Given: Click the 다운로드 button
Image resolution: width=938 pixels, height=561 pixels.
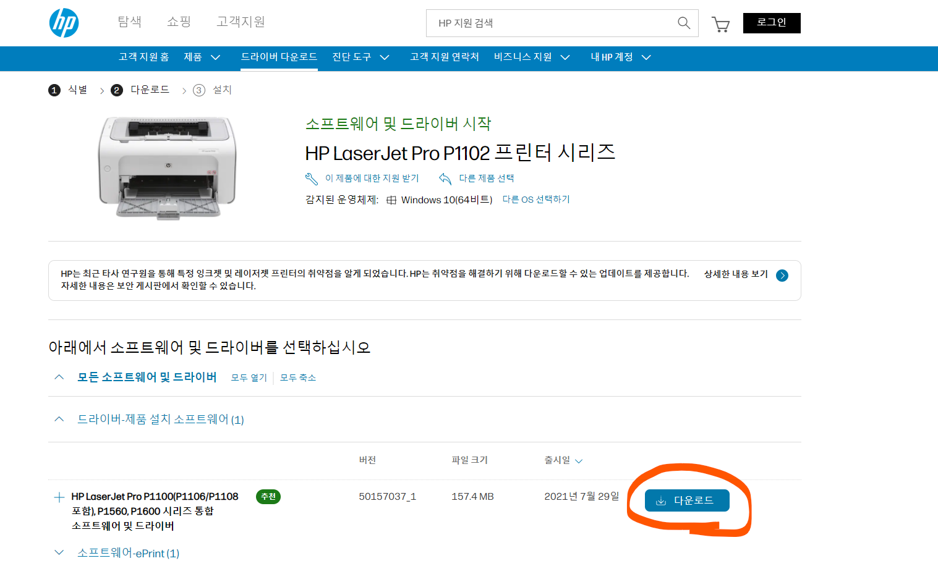Looking at the screenshot, I should click(687, 500).
